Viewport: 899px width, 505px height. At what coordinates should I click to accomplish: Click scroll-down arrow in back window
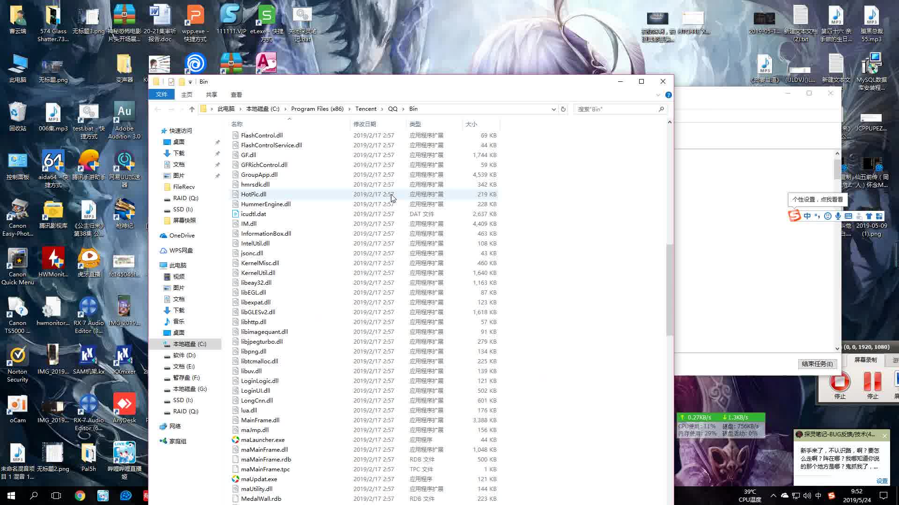tap(837, 348)
